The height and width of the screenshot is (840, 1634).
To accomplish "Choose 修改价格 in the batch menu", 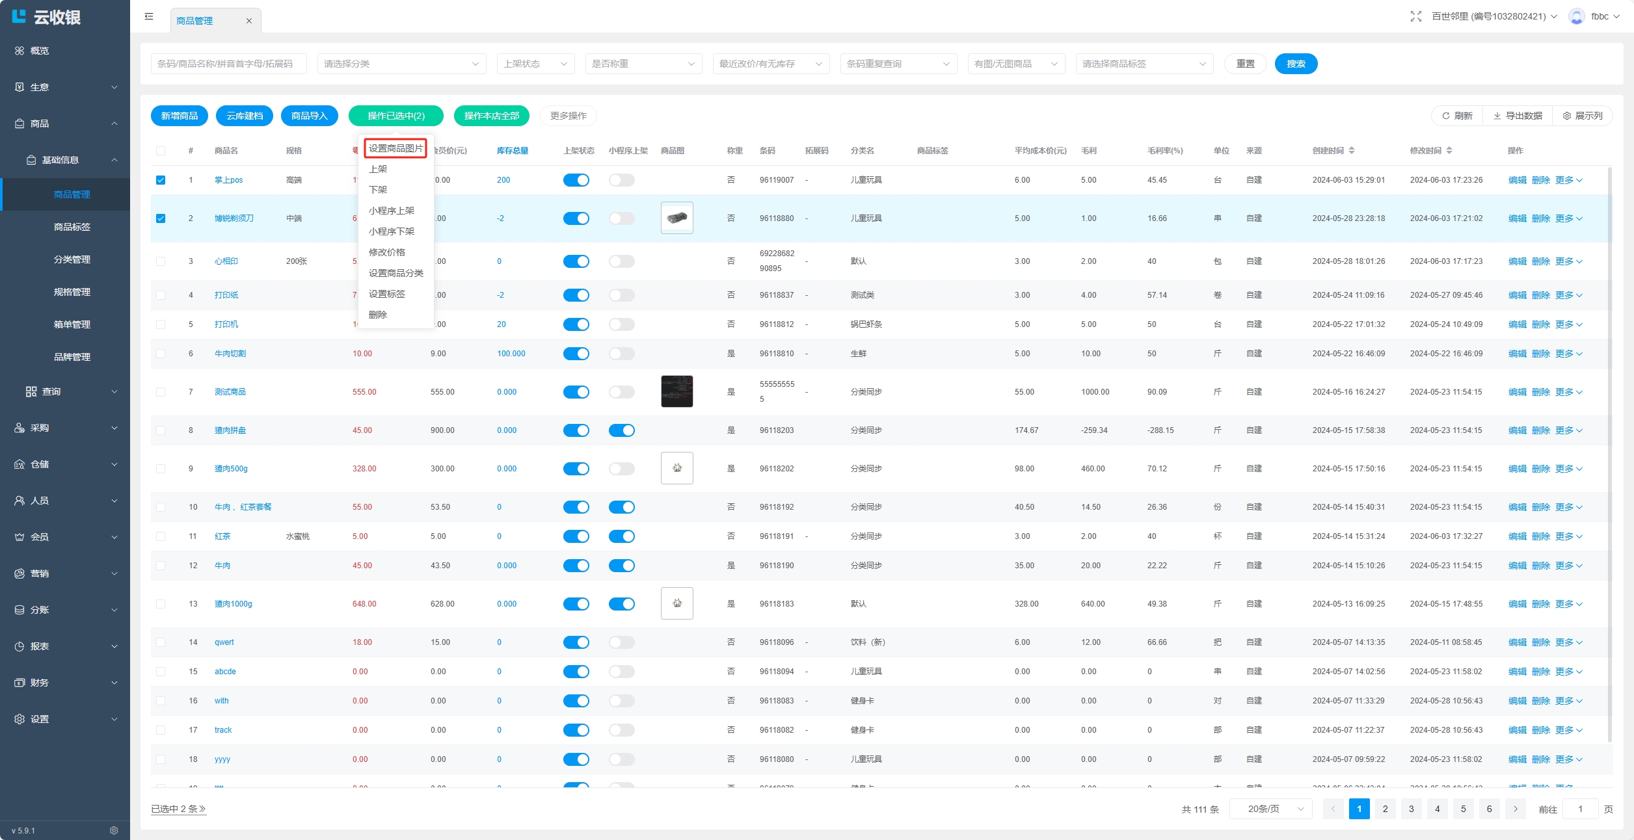I will coord(387,252).
